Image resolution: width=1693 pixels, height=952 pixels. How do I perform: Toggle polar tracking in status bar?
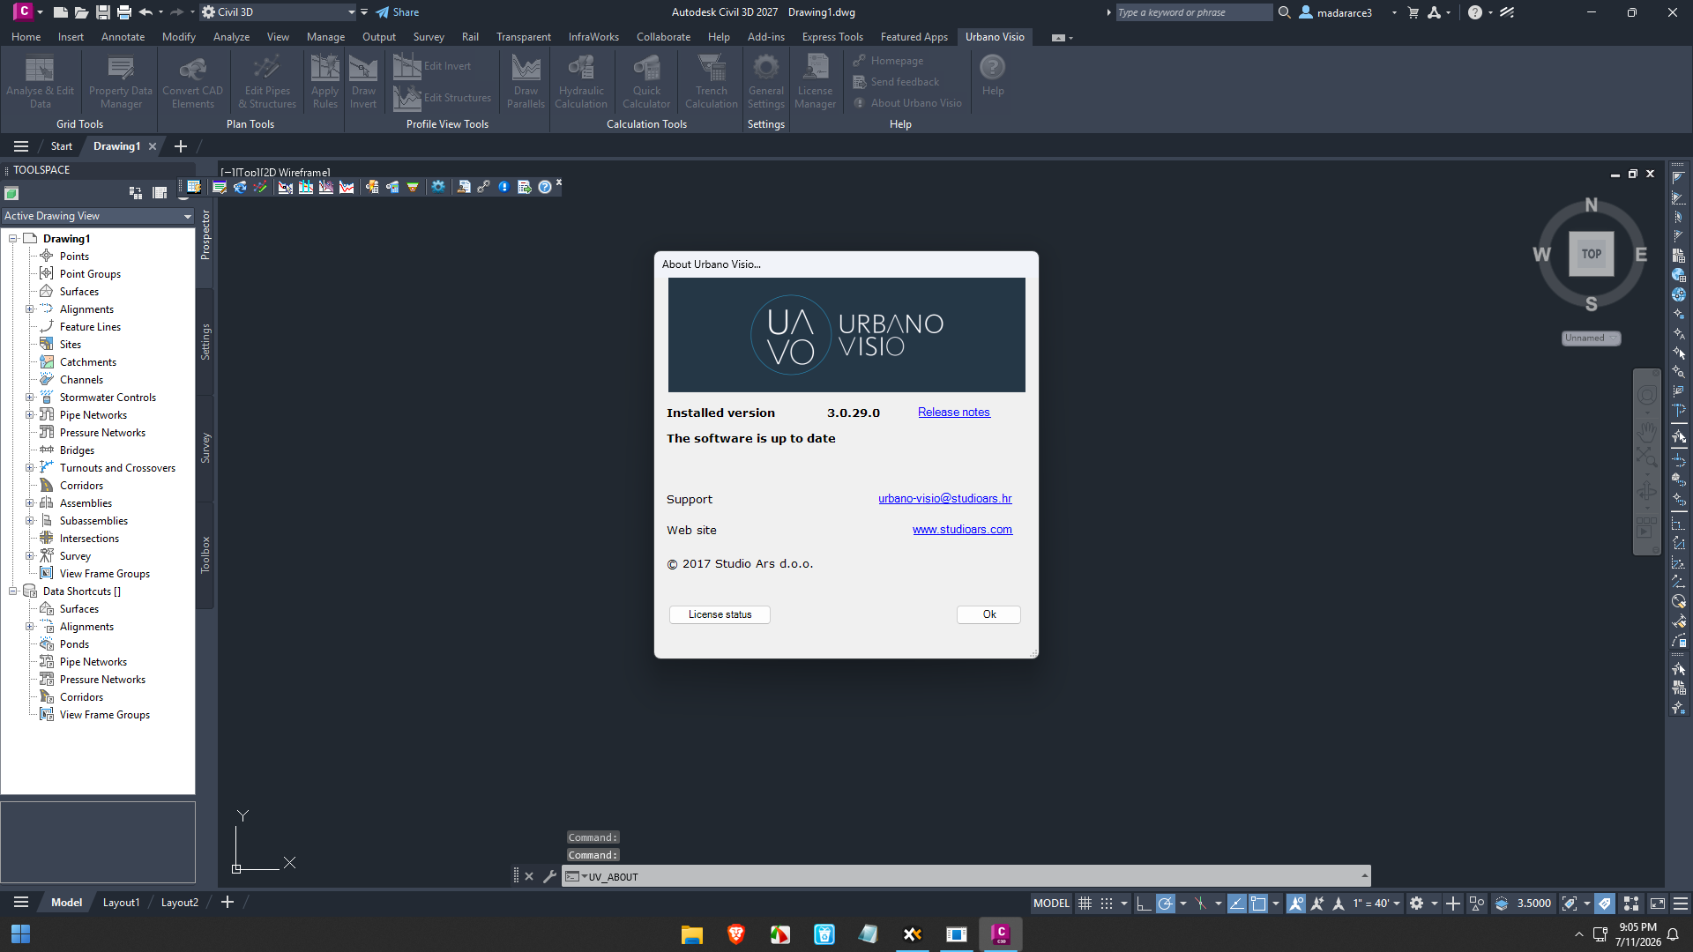(1166, 903)
